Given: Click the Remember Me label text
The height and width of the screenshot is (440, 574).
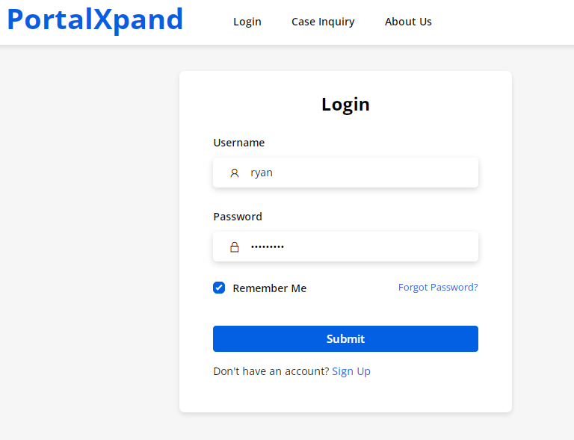Looking at the screenshot, I should [269, 288].
